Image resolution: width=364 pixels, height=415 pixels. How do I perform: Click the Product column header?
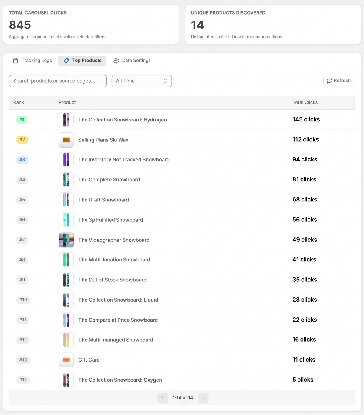tap(67, 102)
